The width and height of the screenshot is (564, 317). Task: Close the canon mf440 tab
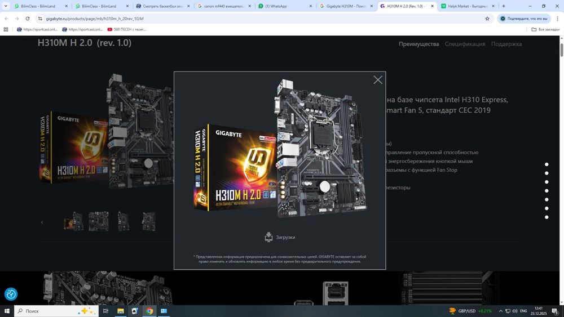point(250,6)
